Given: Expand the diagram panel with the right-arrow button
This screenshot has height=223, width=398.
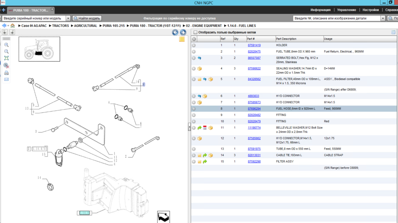Looking at the screenshot, I should (x=12, y=32).
